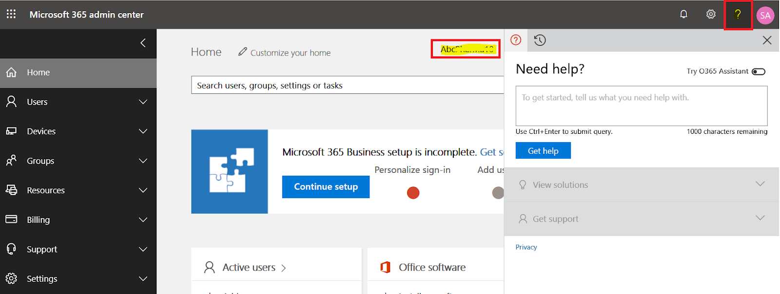Collapse the navigation pane arrow
This screenshot has height=294, width=780.
tap(143, 43)
